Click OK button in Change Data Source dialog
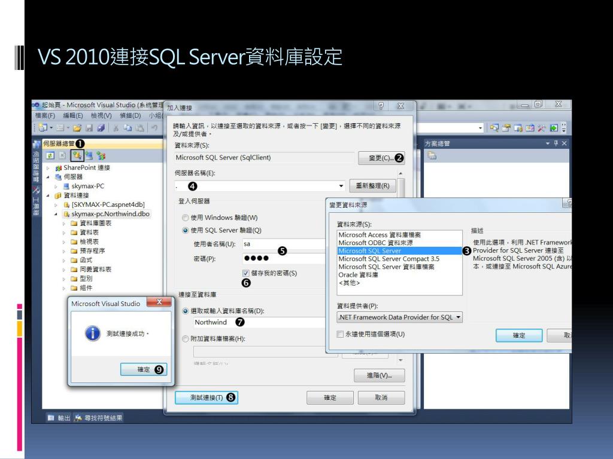Screen dimensions: 613x459 (x=519, y=335)
